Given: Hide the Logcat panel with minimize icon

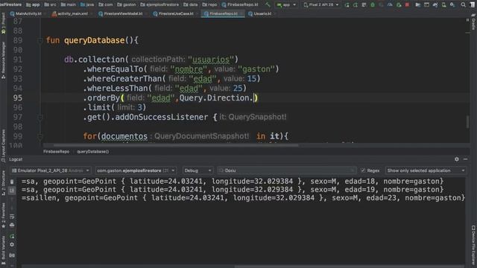Looking at the screenshot, I should [x=465, y=159].
